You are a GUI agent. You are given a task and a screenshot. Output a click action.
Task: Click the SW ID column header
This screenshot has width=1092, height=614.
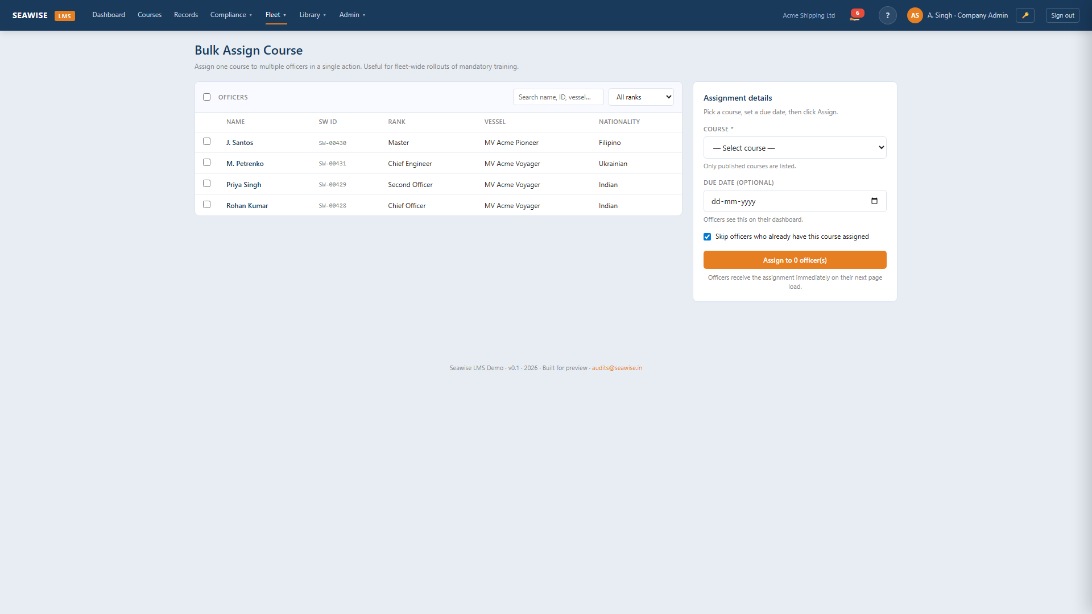pyautogui.click(x=328, y=122)
